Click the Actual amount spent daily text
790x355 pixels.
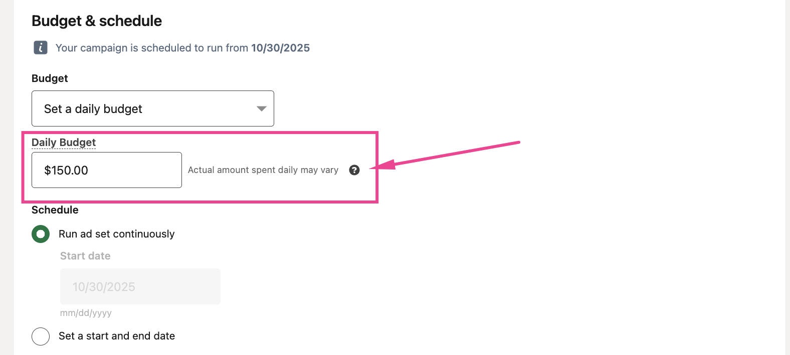point(263,170)
